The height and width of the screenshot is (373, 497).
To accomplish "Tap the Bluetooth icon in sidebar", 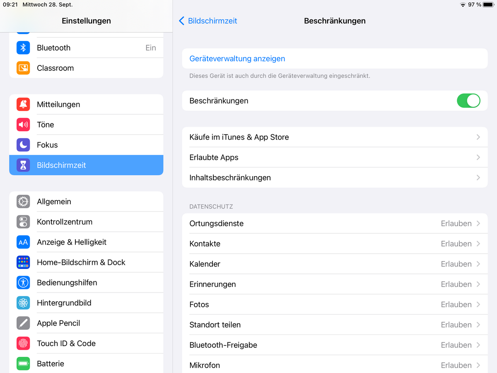I will coord(23,48).
